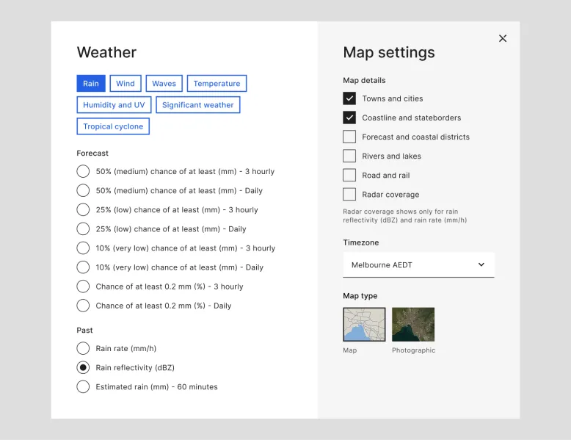Tick the Road and rail checkbox

point(349,175)
